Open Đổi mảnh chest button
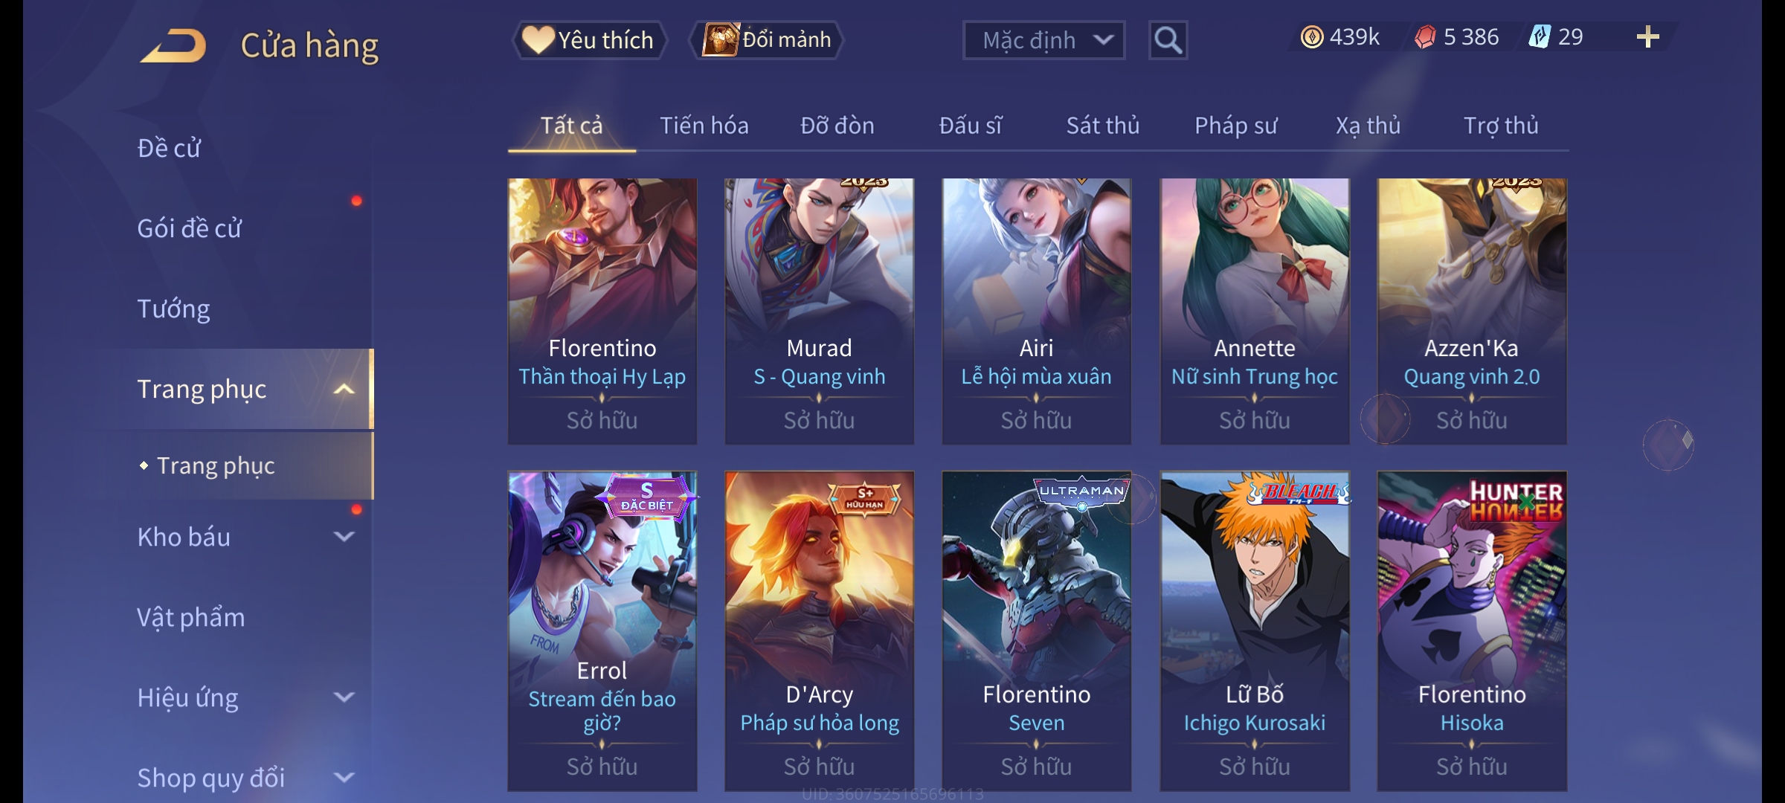 (767, 39)
